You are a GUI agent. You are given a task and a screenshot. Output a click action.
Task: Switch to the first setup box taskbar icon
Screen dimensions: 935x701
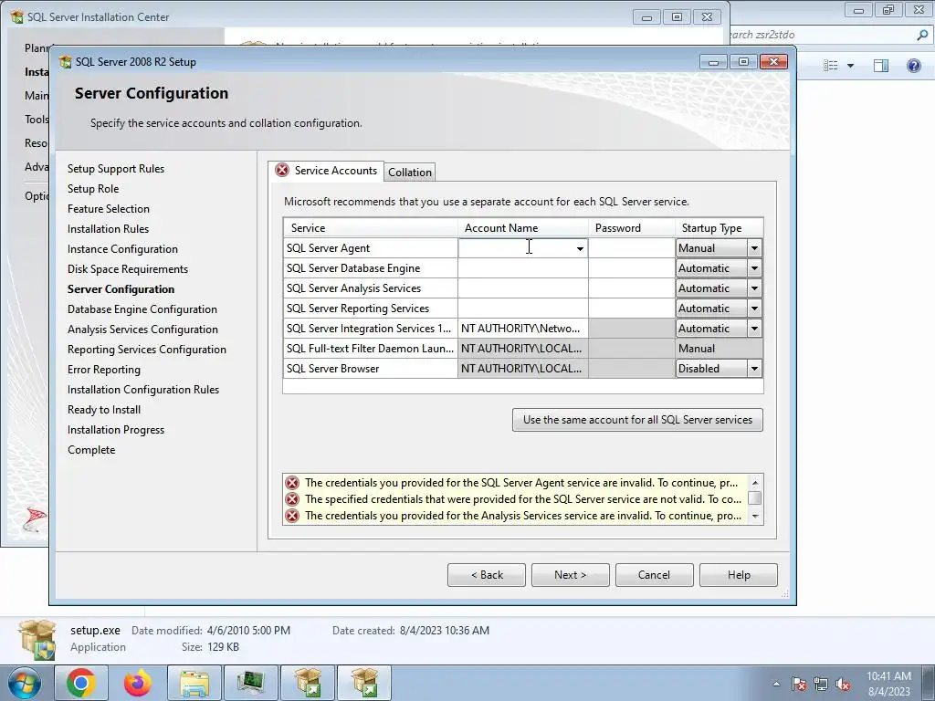pyautogui.click(x=308, y=683)
